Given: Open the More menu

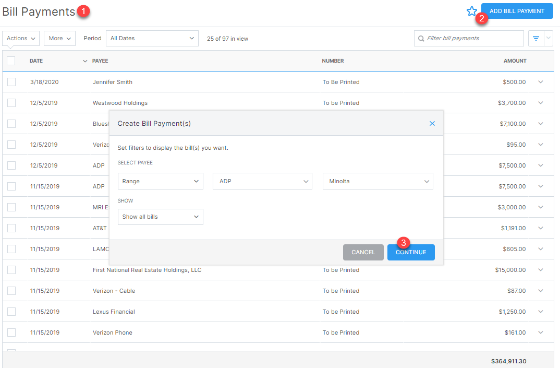Looking at the screenshot, I should [x=59, y=38].
